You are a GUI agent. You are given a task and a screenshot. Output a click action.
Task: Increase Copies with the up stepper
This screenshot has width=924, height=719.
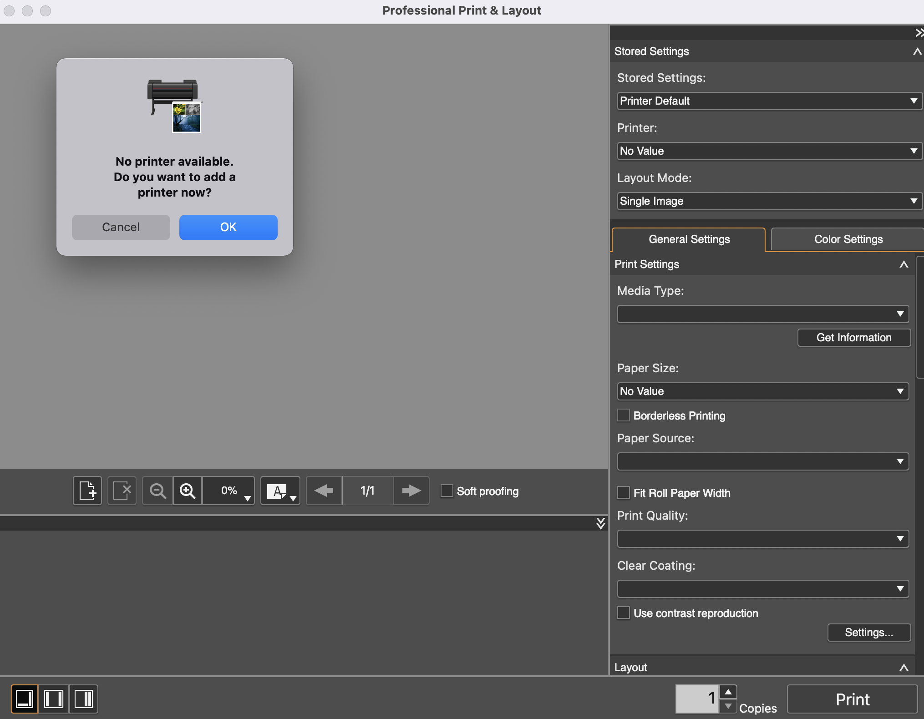(x=728, y=691)
